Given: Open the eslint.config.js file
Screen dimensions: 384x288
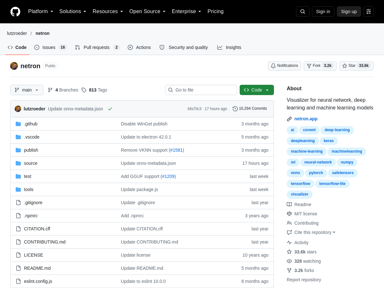Looking at the screenshot, I should 38,281.
